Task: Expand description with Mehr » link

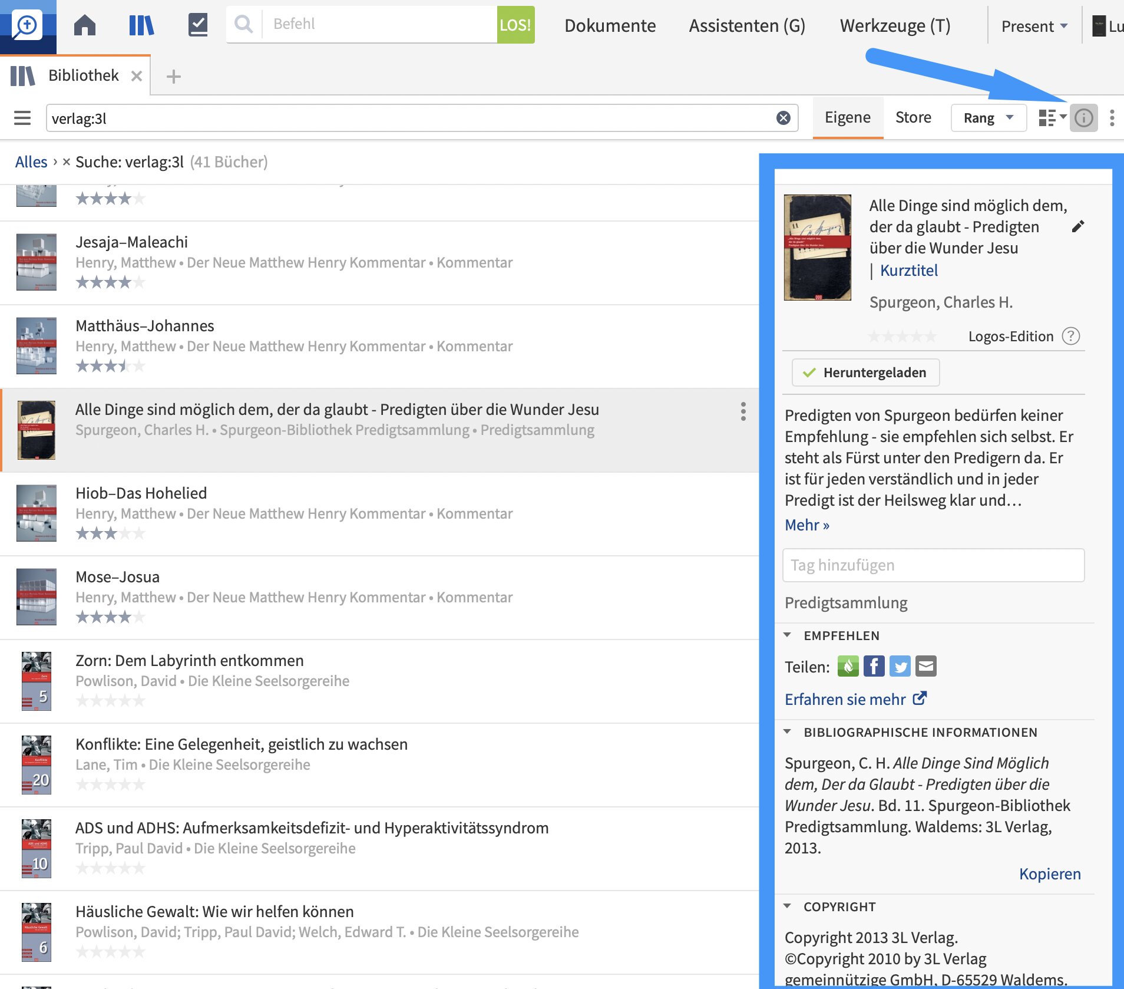Action: [806, 525]
